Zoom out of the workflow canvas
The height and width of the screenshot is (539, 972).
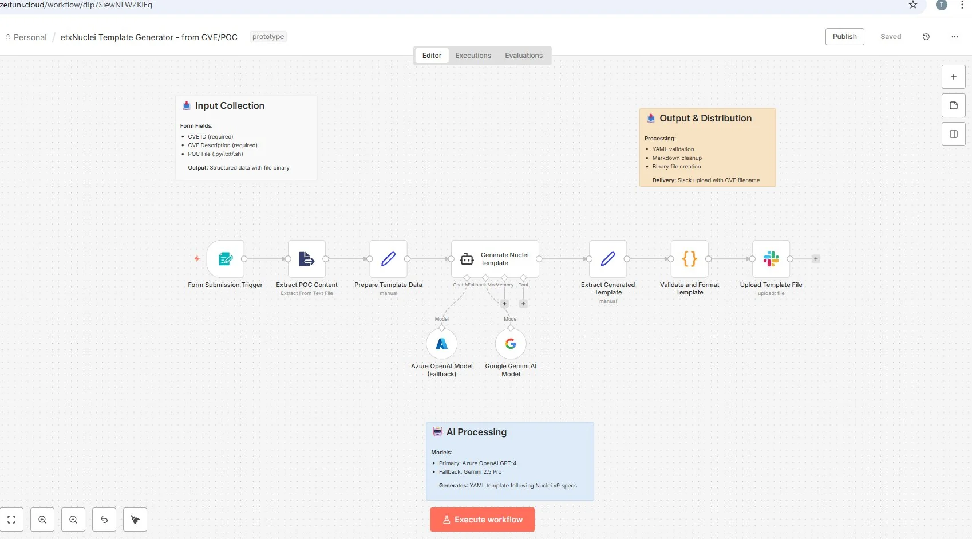tap(73, 519)
